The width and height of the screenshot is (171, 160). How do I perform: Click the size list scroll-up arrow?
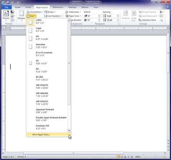point(69,20)
